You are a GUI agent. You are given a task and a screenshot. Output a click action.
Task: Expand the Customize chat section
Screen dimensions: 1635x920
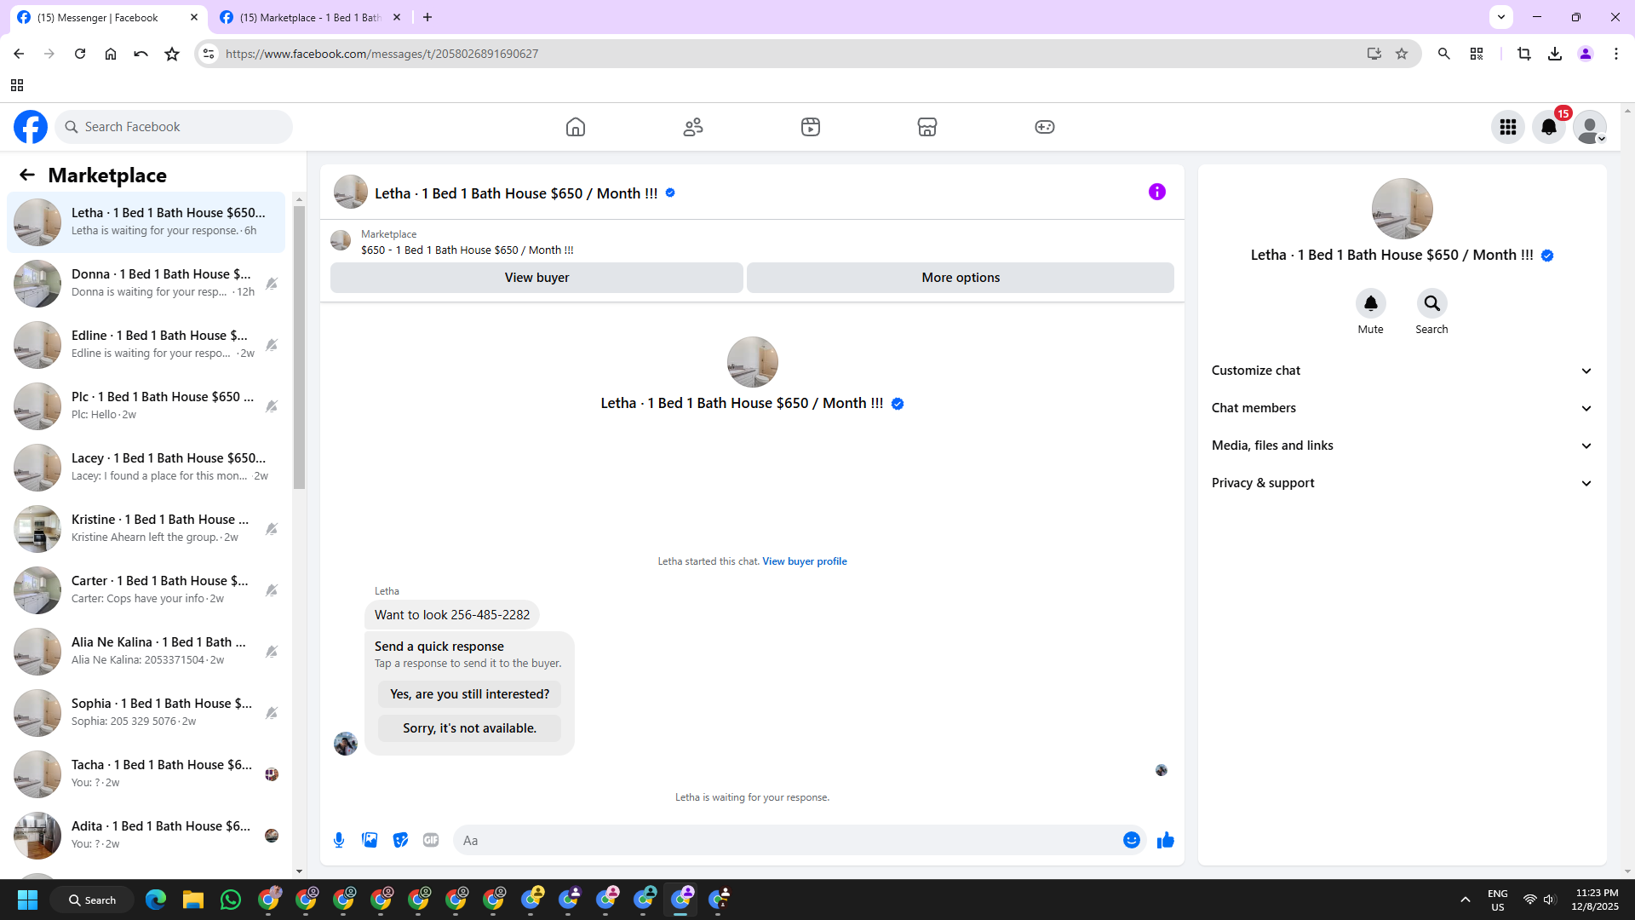click(1403, 371)
